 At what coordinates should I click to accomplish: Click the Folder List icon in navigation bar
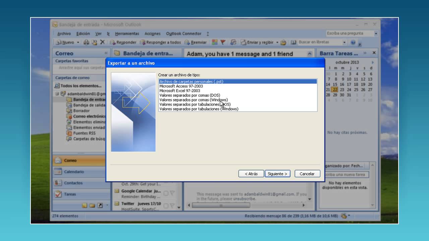[x=92, y=206]
